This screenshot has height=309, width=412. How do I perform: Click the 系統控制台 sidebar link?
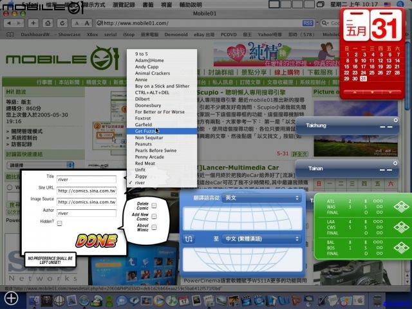coord(24,138)
